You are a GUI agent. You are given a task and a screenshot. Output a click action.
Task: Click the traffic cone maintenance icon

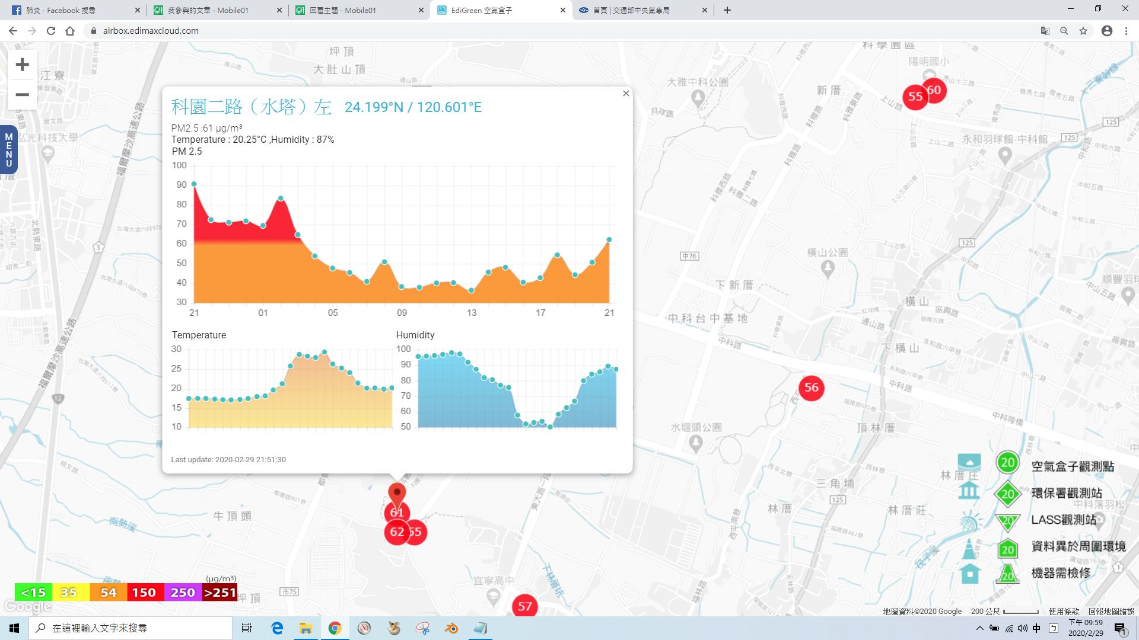tap(969, 549)
